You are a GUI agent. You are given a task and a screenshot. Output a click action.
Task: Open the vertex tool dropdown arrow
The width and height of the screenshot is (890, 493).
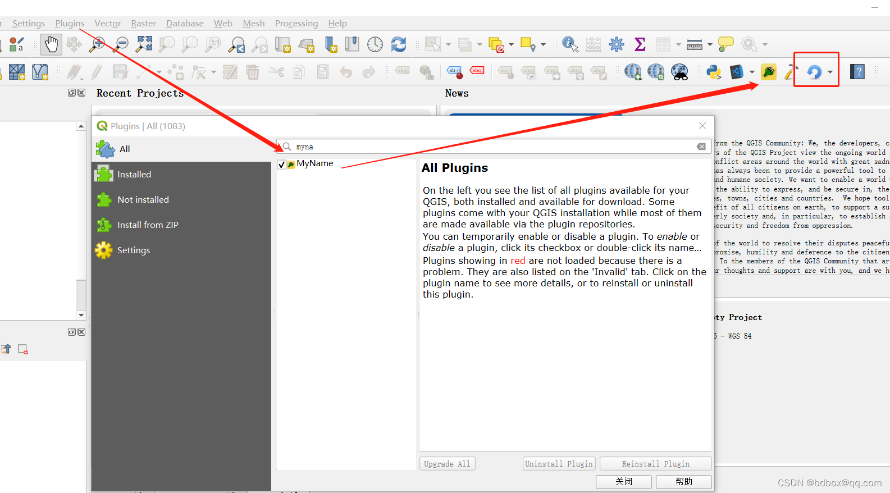tap(213, 72)
